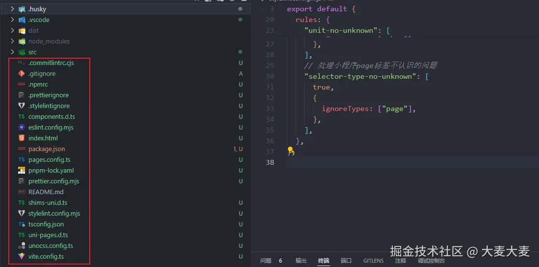Expand the .vscode folder chevron

[12, 20]
